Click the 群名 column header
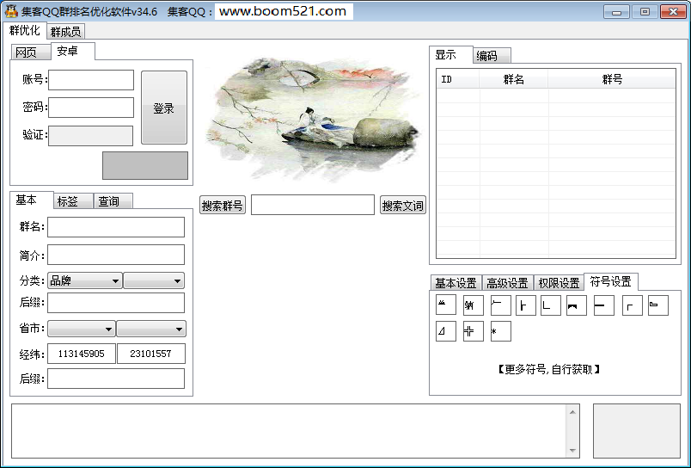Viewport: 691px width, 468px height. click(514, 79)
